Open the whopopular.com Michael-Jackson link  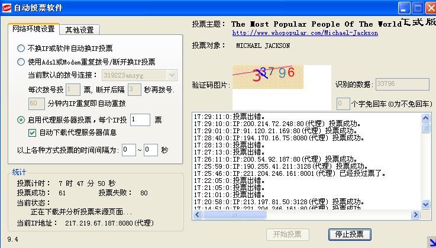(x=305, y=33)
